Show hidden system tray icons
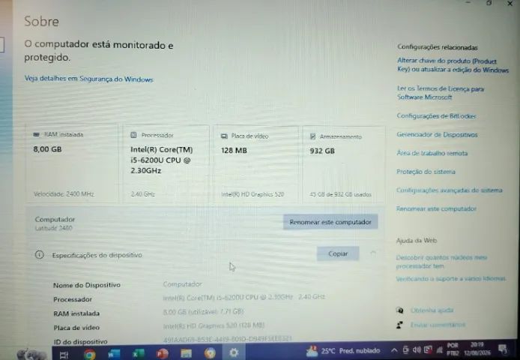520x360 pixels. click(394, 350)
